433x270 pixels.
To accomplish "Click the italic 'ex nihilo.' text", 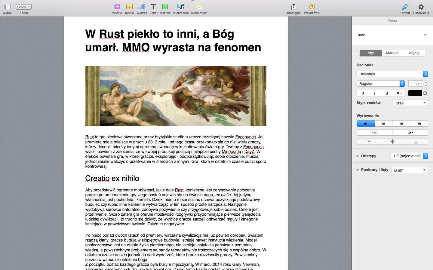I will point(223,195).
